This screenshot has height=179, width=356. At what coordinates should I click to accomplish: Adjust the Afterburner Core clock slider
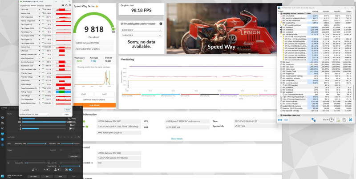point(70,143)
